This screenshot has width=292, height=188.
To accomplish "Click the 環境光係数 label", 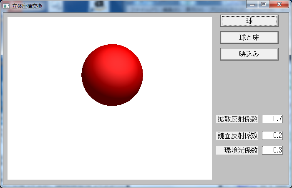I will coord(237,150).
